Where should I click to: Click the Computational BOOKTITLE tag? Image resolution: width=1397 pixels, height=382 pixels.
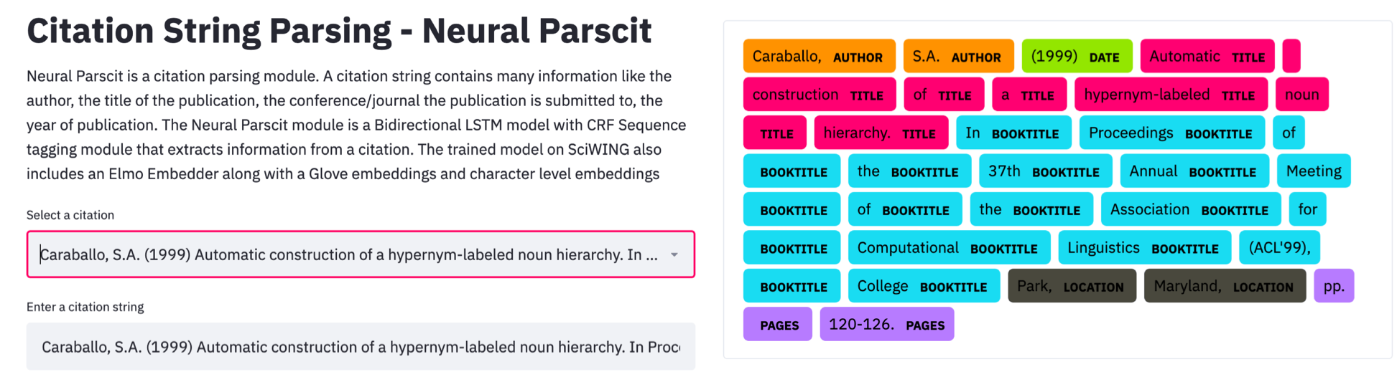point(949,248)
